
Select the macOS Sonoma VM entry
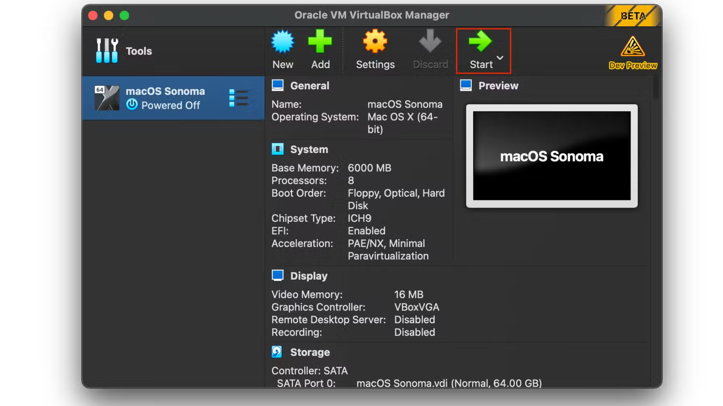coord(173,98)
